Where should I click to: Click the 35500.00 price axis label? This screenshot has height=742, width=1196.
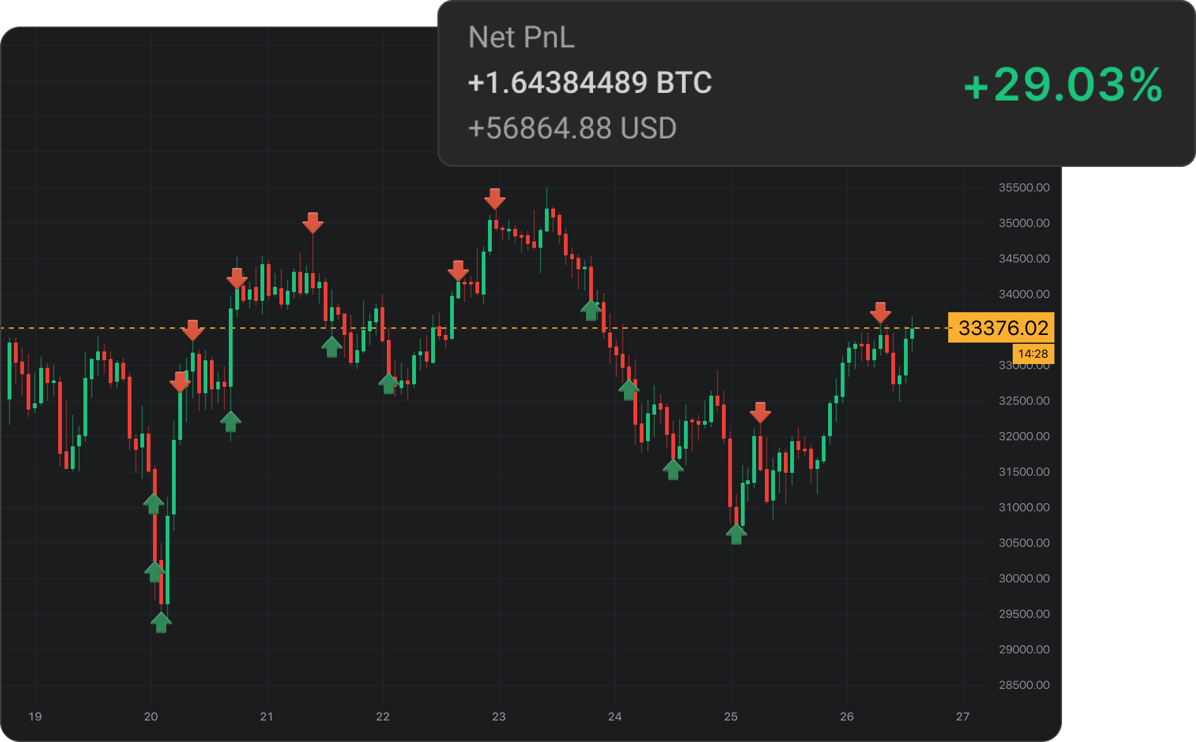pos(1024,188)
